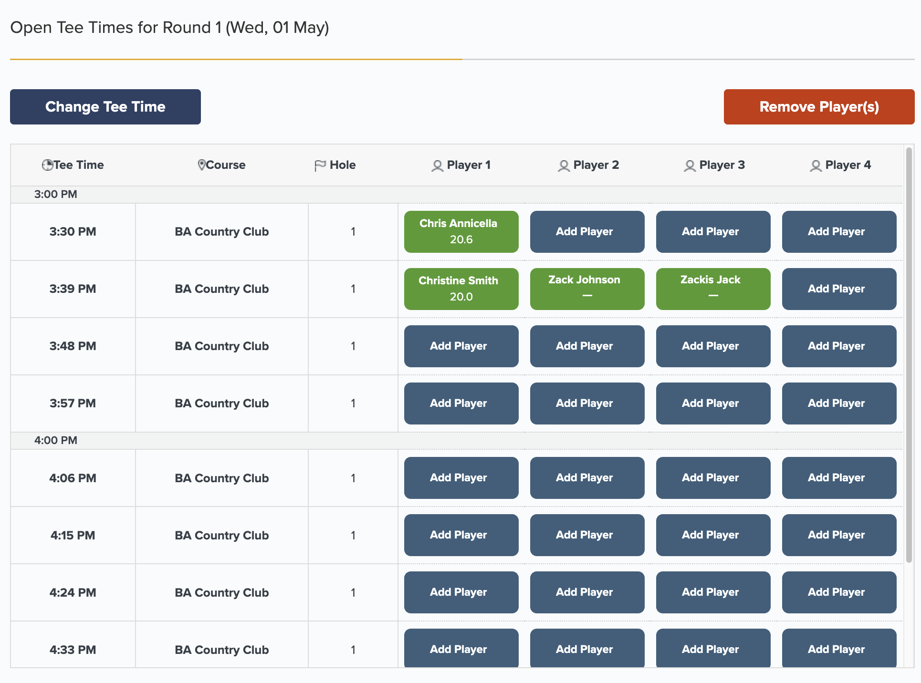
Task: Click the 4:00 PM group header row
Action: point(55,441)
